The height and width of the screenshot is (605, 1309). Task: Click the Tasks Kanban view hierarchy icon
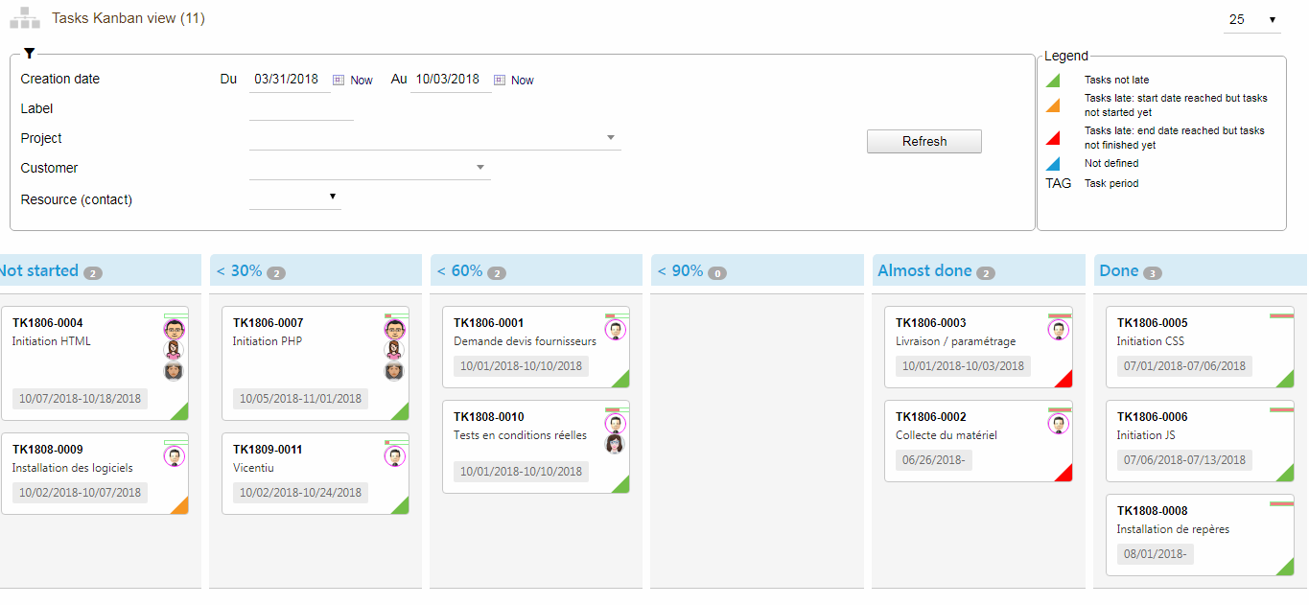pyautogui.click(x=25, y=18)
